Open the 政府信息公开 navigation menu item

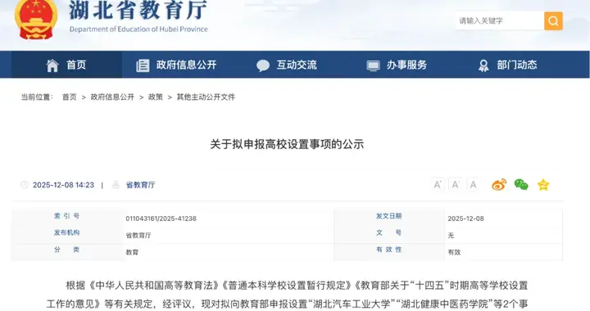(x=176, y=65)
